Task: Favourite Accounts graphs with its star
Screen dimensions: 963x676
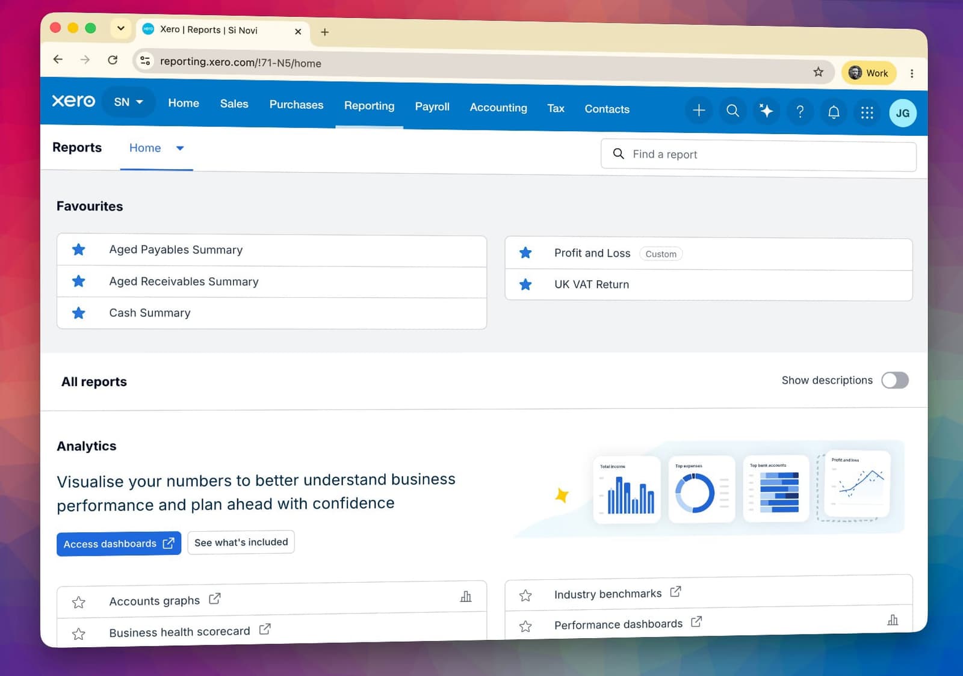Action: [78, 602]
